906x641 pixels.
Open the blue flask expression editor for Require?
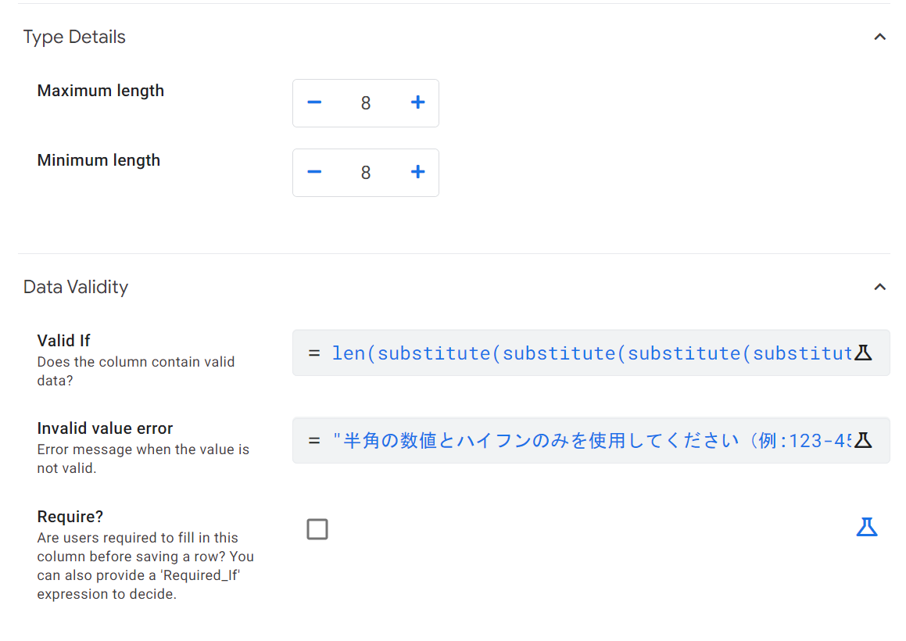(867, 527)
